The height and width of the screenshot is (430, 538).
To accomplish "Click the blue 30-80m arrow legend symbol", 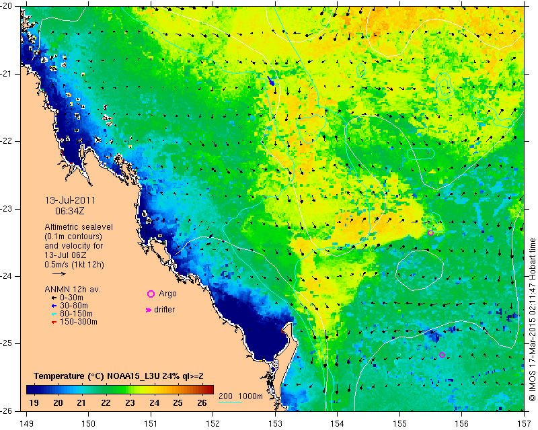I will coord(54,306).
